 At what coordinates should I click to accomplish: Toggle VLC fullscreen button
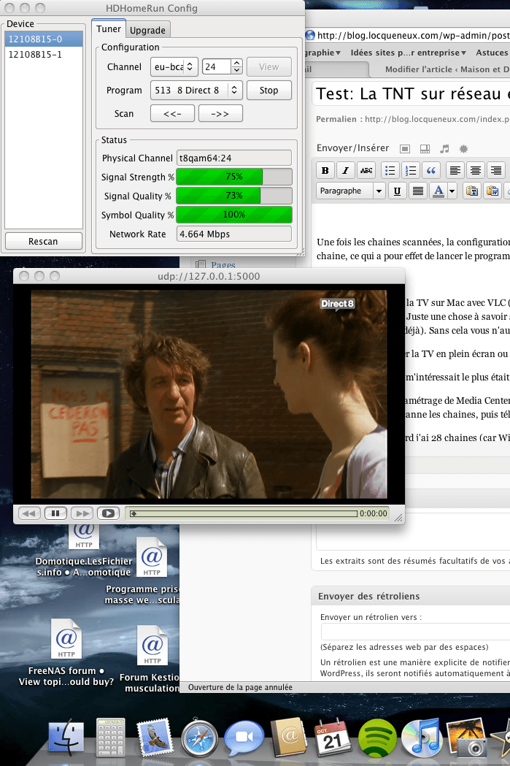108,513
